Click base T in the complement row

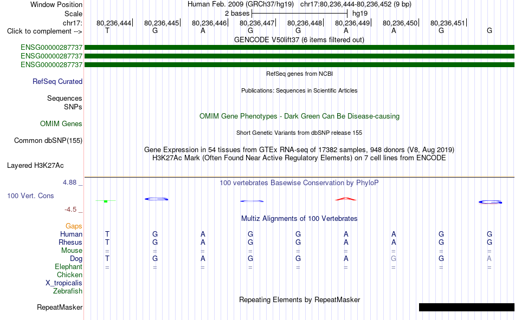(x=107, y=30)
